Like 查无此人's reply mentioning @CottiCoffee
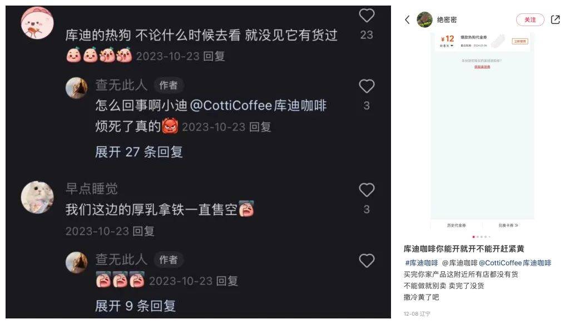 (367, 86)
